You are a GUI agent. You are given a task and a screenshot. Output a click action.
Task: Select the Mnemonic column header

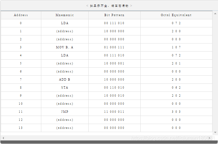tap(65, 15)
